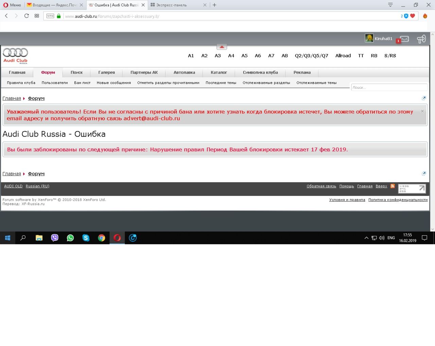This screenshot has height=346, width=435.
Task: Open Skype from the taskbar
Action: click(x=86, y=238)
